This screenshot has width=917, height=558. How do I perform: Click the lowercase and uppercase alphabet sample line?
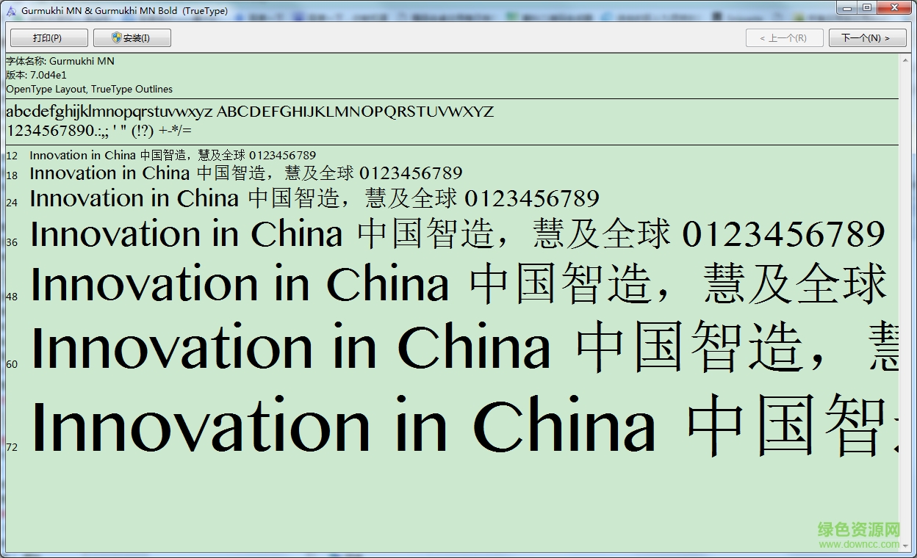[x=250, y=112]
